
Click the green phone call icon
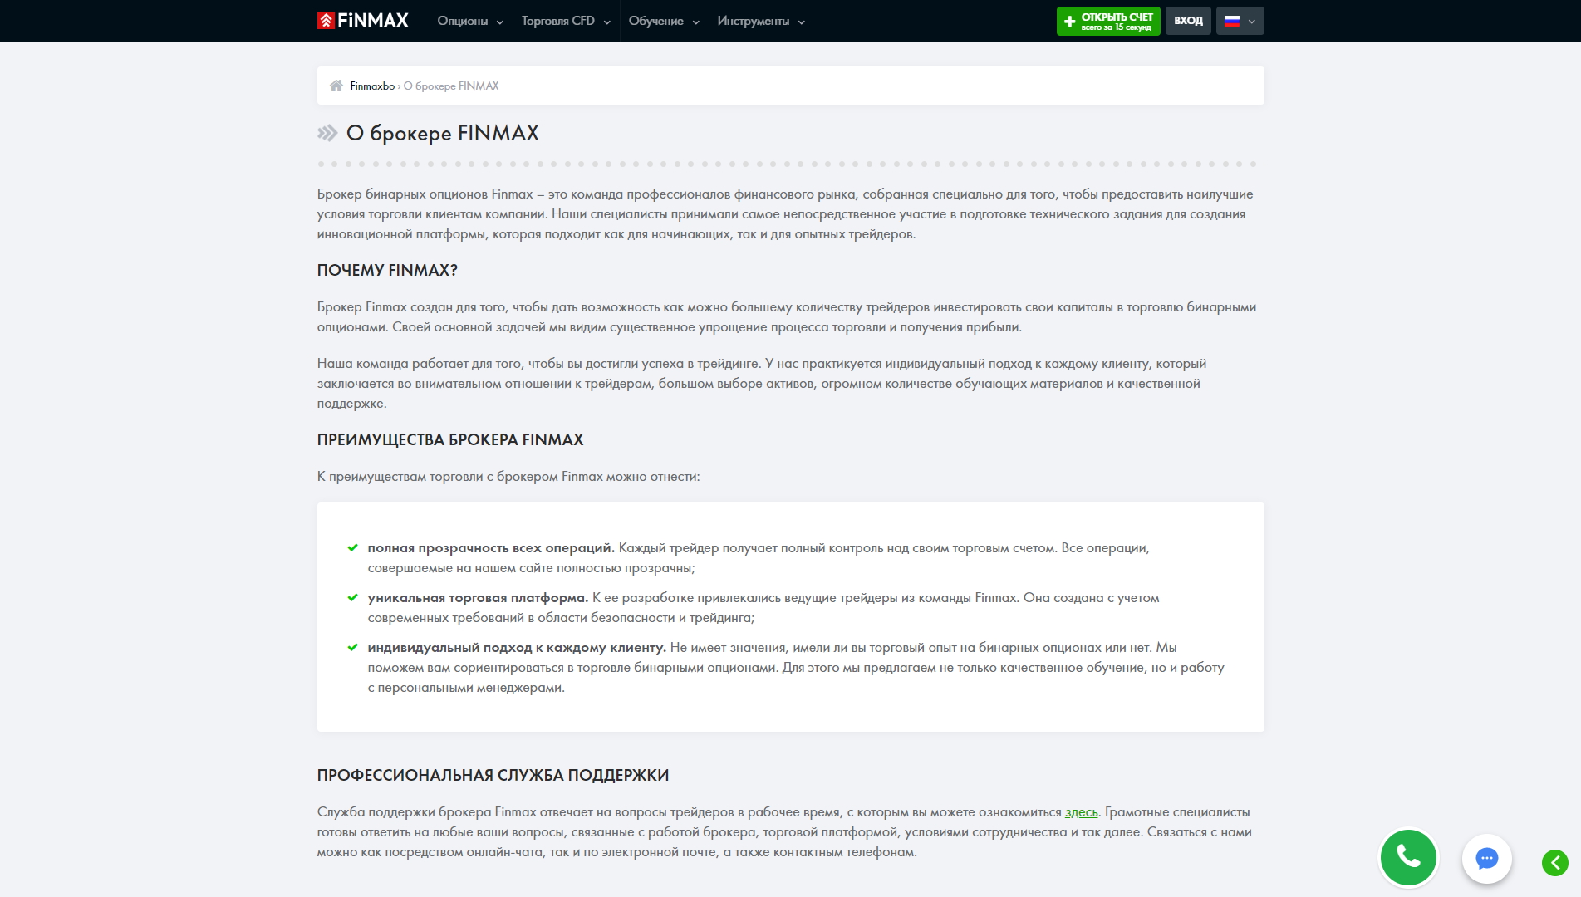[x=1408, y=856]
